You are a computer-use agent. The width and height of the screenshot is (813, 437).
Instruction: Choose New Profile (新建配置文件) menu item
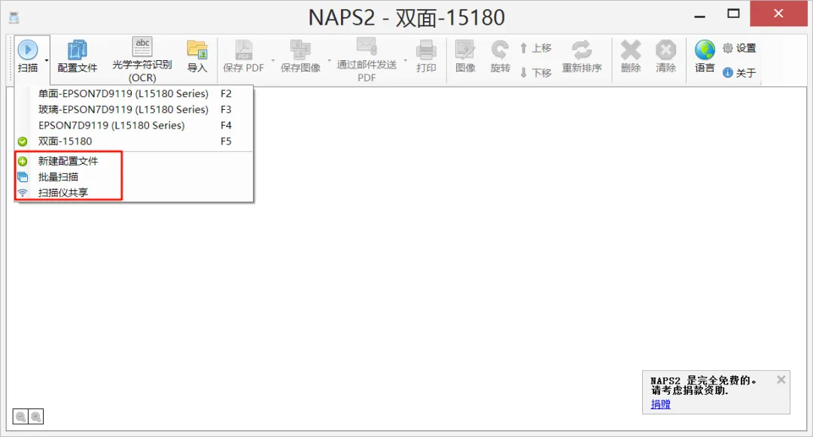(134, 161)
